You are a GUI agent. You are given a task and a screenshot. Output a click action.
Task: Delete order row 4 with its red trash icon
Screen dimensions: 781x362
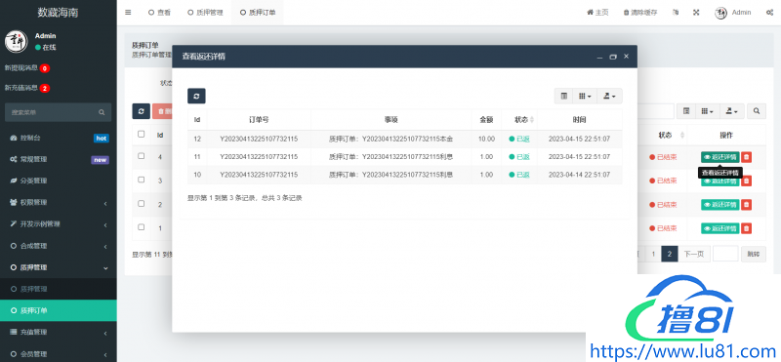[x=746, y=157]
